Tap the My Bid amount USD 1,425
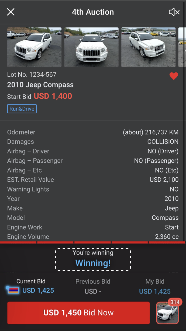 pos(155,291)
